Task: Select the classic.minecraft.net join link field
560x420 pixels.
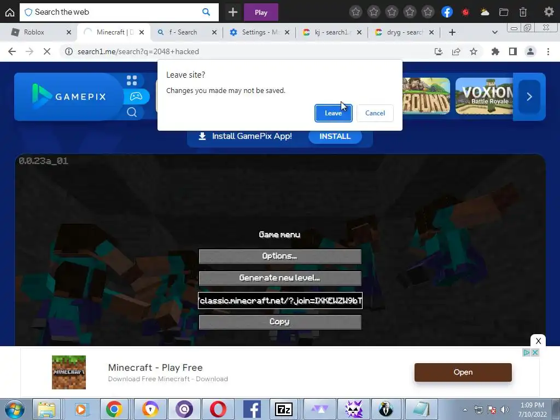Action: (x=281, y=300)
